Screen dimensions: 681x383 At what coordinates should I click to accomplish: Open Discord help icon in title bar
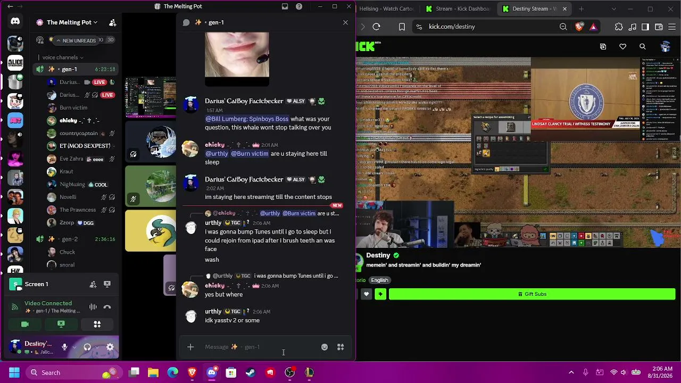(x=299, y=6)
